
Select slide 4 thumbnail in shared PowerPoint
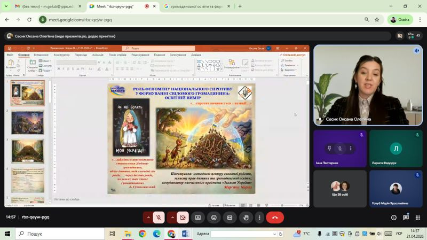[28, 180]
